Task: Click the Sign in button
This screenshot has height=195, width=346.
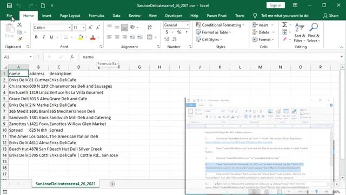Action: [276, 5]
